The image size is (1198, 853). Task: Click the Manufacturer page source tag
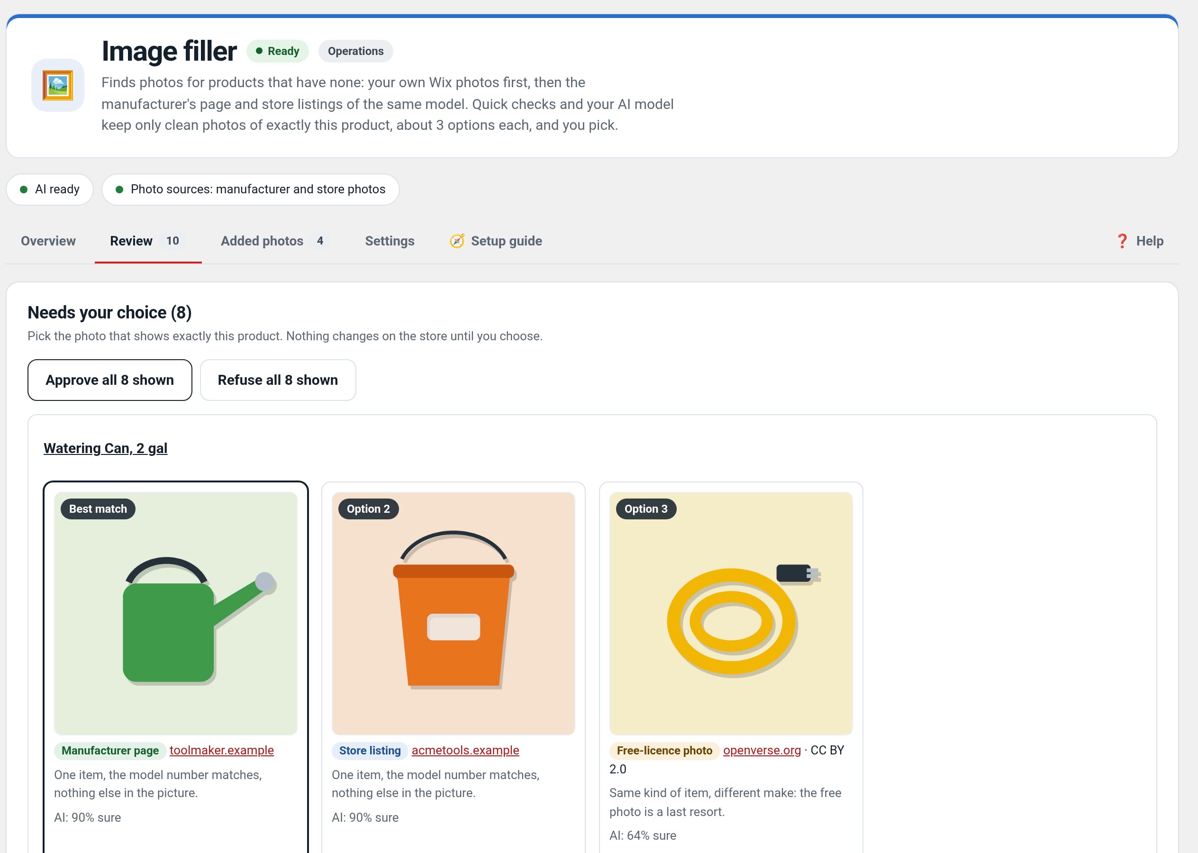click(x=110, y=751)
